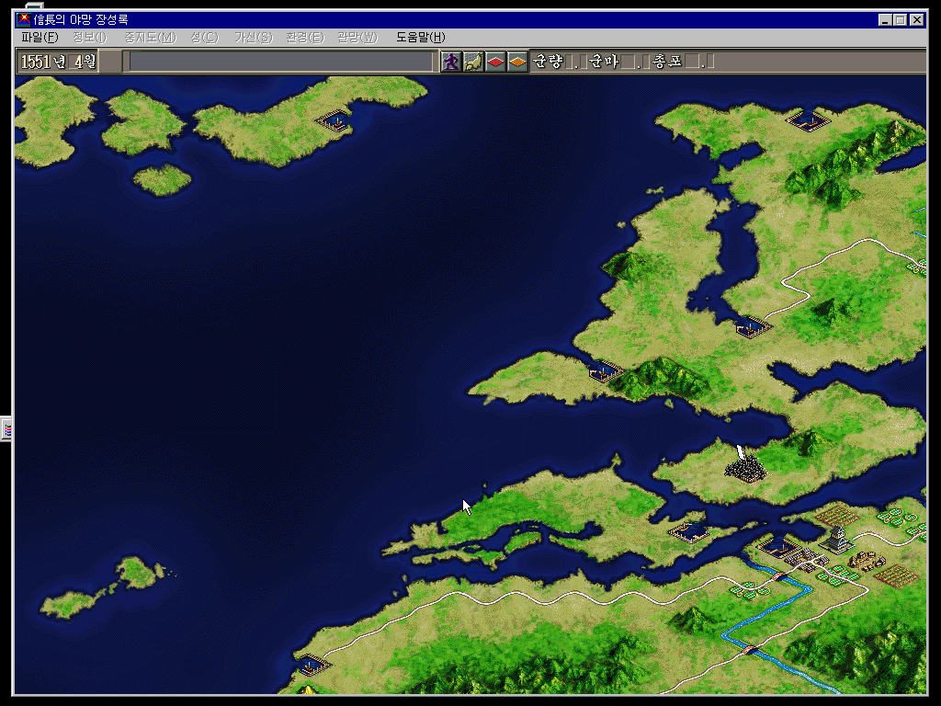Click the orange diamond tile toolbar icon
This screenshot has width=941, height=706.
pos(517,62)
